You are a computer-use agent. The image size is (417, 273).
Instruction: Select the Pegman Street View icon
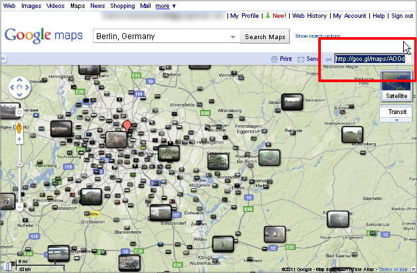click(x=19, y=128)
